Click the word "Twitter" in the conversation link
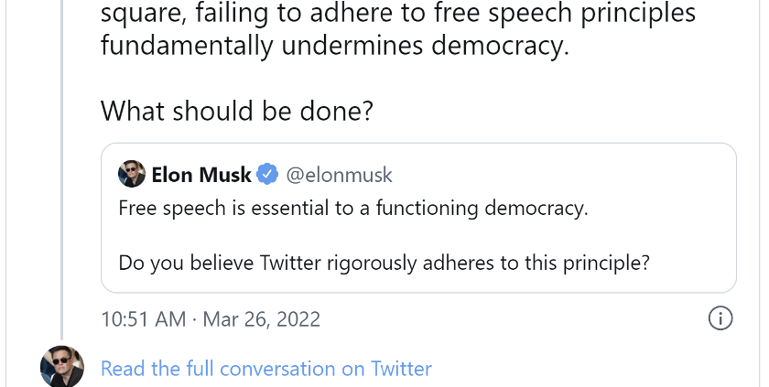 pos(401,369)
